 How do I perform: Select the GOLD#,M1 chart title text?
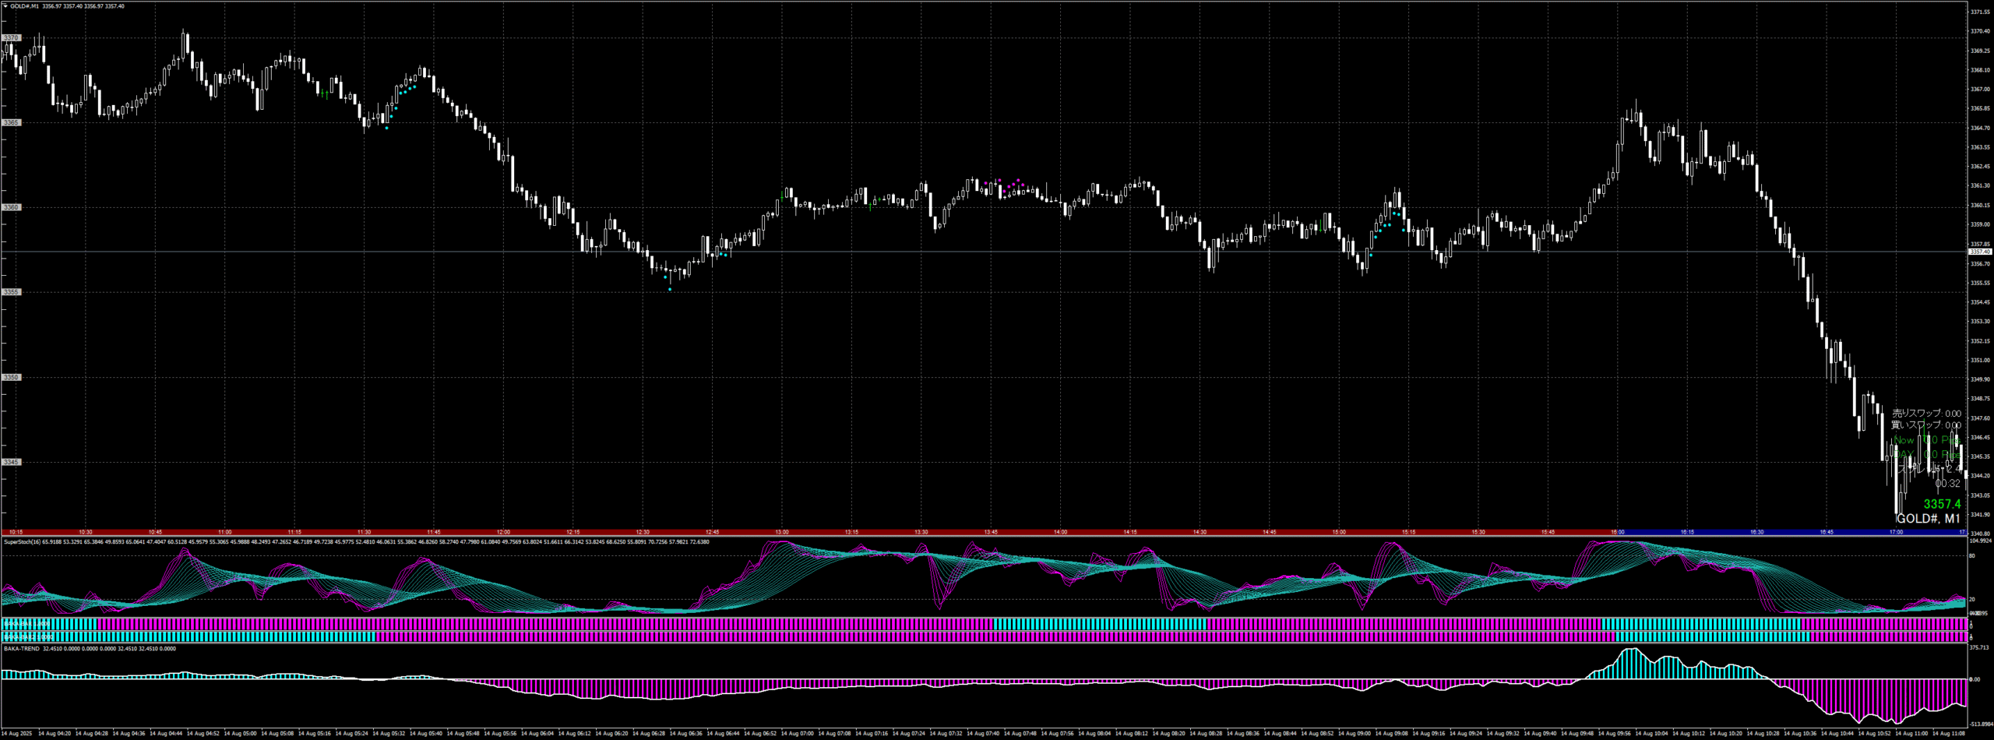coord(24,5)
